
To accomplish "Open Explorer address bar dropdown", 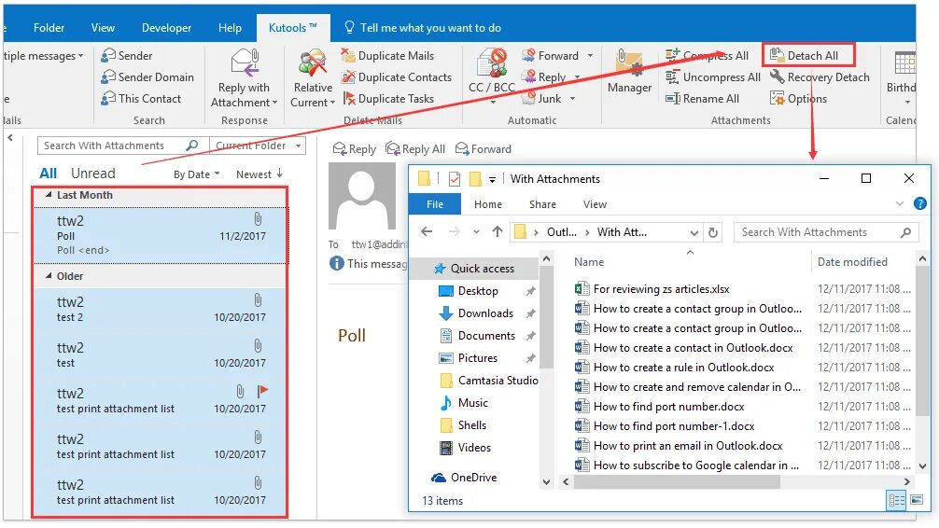I will coord(694,232).
